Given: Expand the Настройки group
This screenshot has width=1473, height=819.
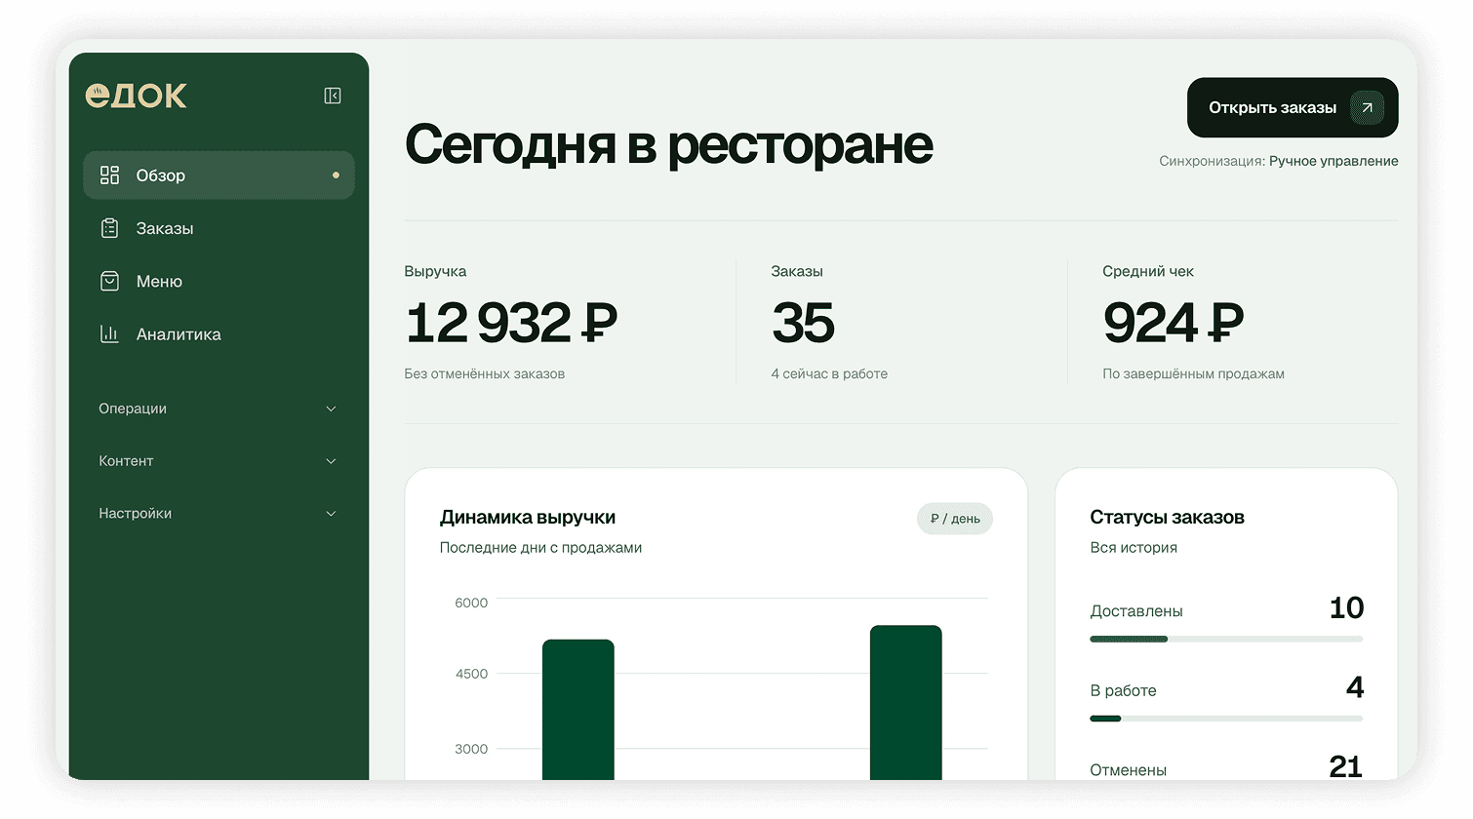Looking at the screenshot, I should (x=219, y=514).
